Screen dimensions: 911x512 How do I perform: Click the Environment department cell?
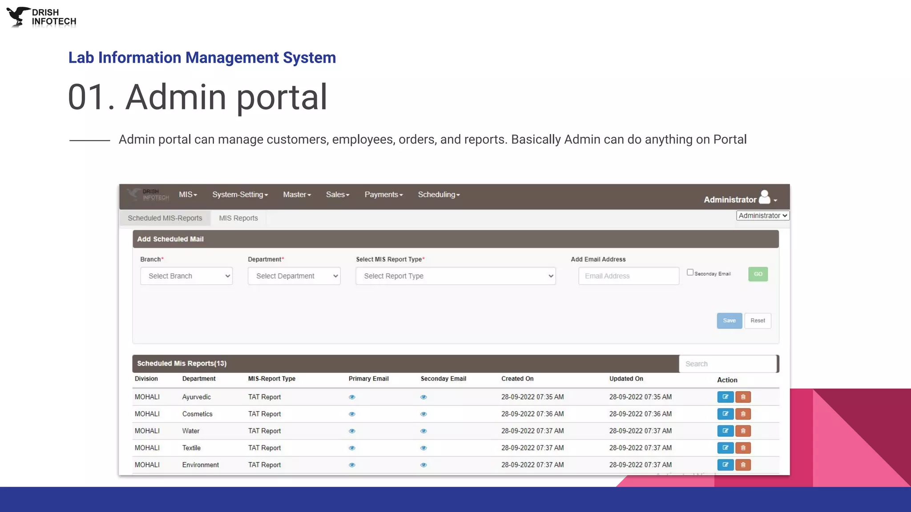click(201, 465)
